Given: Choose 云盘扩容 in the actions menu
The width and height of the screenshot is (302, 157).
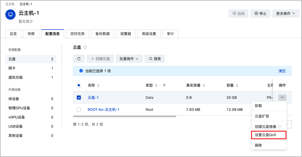Looking at the screenshot, I should click(262, 116).
